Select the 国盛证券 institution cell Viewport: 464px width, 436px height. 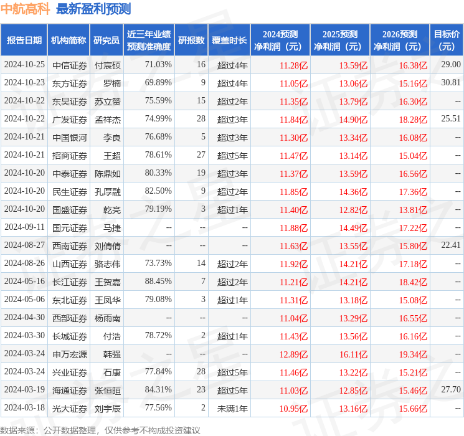click(70, 210)
